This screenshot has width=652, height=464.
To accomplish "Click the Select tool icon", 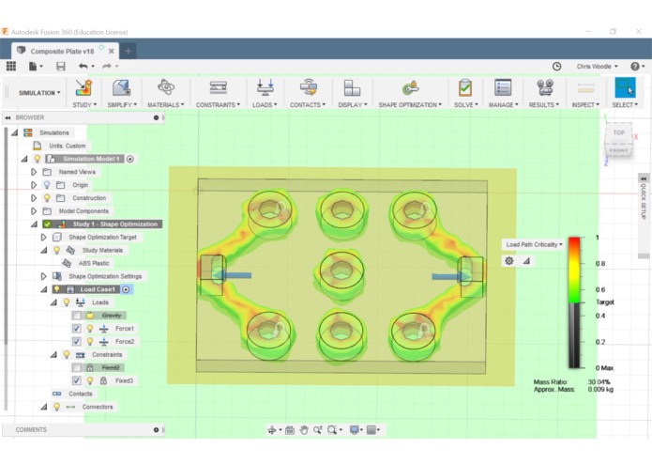I will pyautogui.click(x=625, y=87).
